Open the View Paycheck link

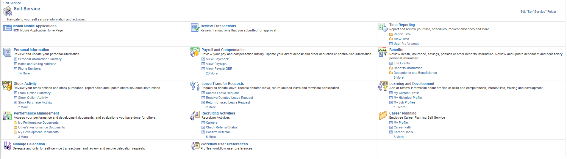click(x=217, y=59)
